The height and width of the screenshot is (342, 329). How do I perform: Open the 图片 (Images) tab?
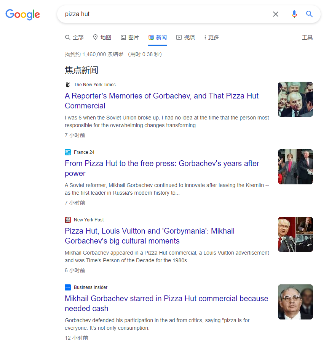130,37
